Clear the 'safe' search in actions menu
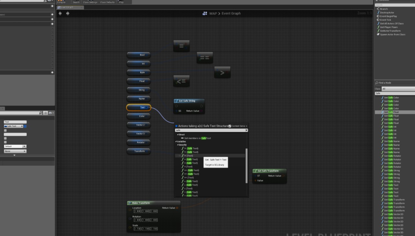 point(246,130)
